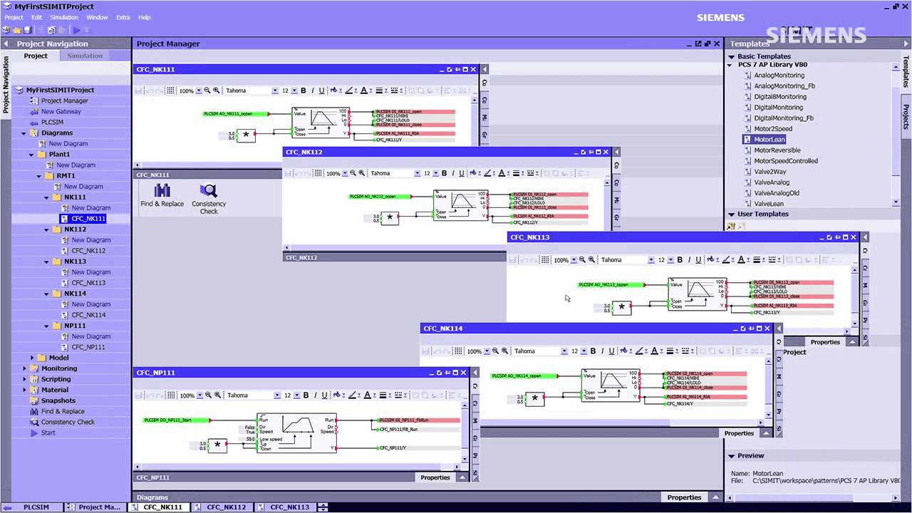This screenshot has height=513, width=912.
Task: Click fill color bucket in CFC_NP111 toolbar
Action: tap(337, 395)
